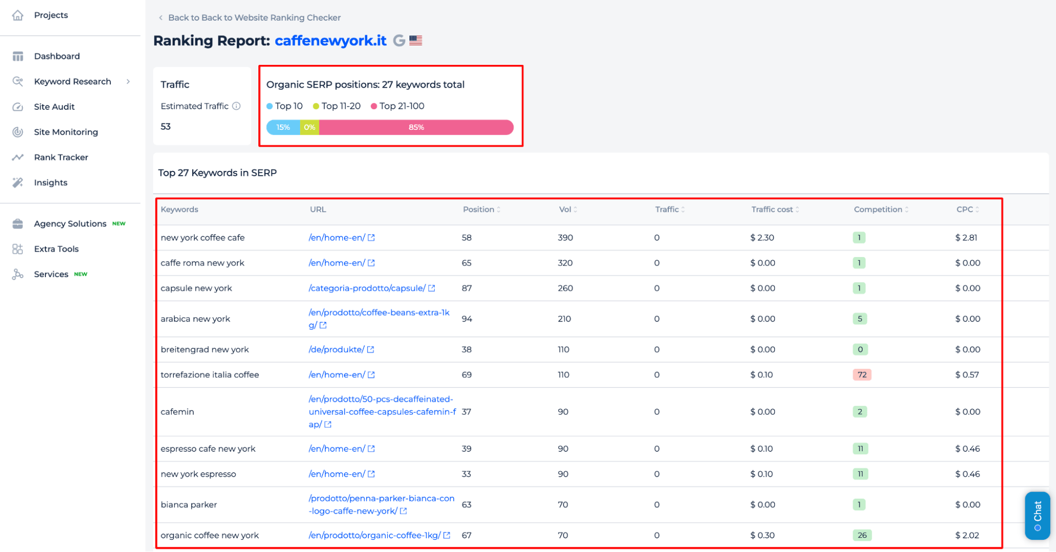Open /en/prodotto/organic-coffee-1kg/ URL link
Viewport: 1056px width, 552px height.
click(x=375, y=536)
